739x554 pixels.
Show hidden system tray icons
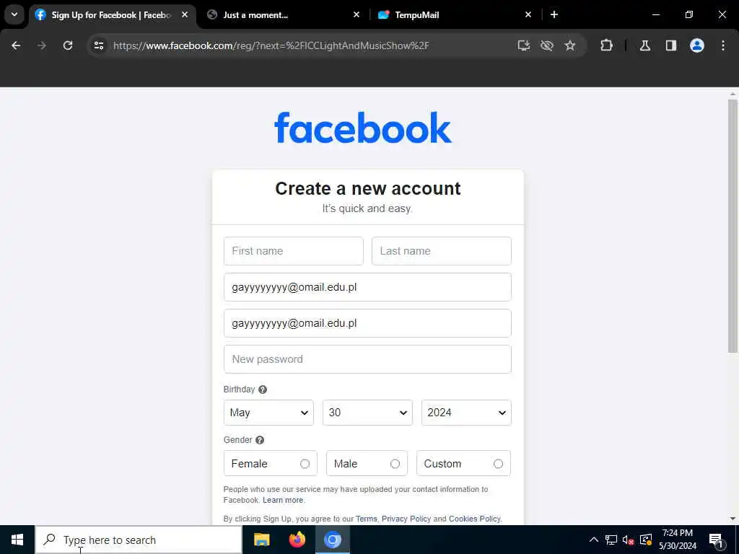594,540
